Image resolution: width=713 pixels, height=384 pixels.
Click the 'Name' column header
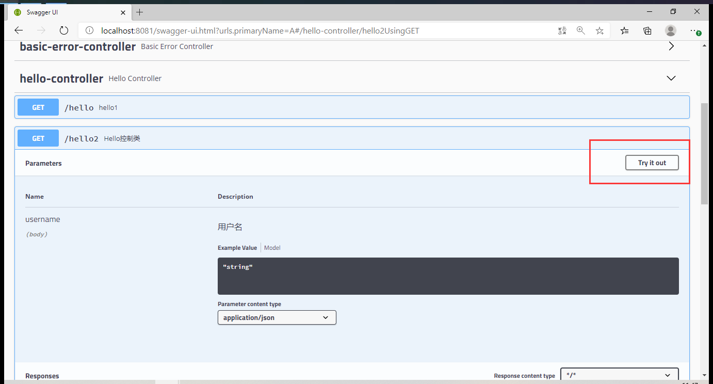point(35,197)
